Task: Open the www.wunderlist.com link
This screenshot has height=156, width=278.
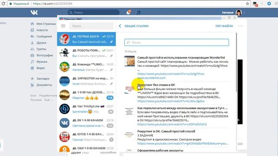Action: [152, 78]
